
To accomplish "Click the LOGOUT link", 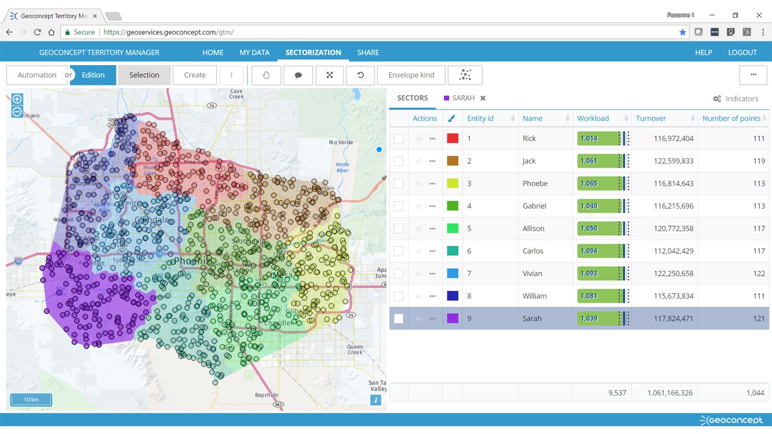I will click(742, 52).
